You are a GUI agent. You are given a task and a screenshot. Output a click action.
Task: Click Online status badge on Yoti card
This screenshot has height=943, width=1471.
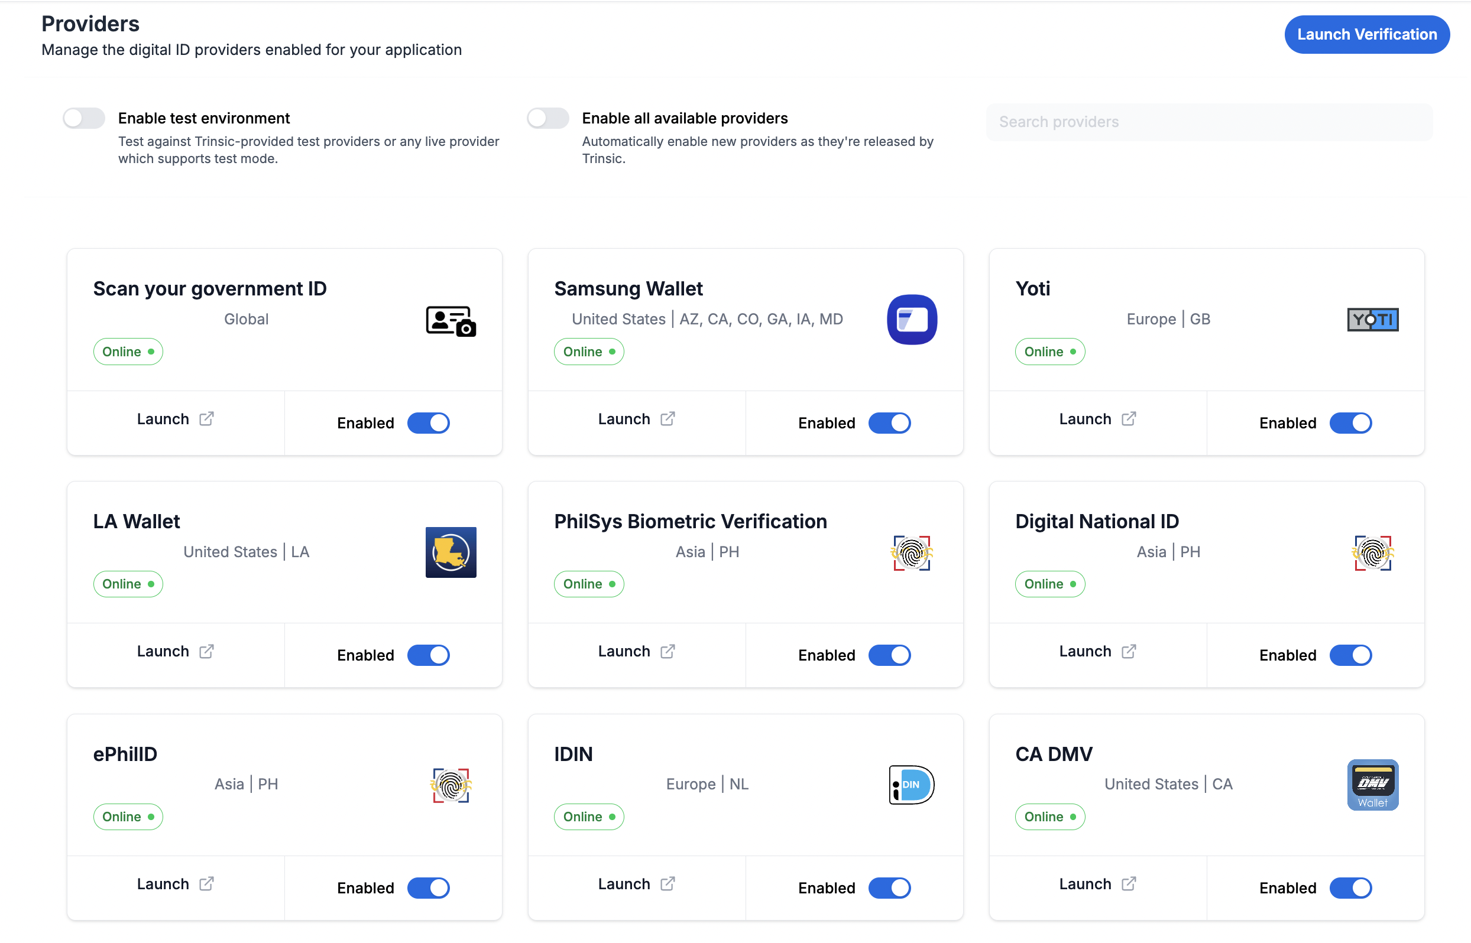pos(1049,352)
